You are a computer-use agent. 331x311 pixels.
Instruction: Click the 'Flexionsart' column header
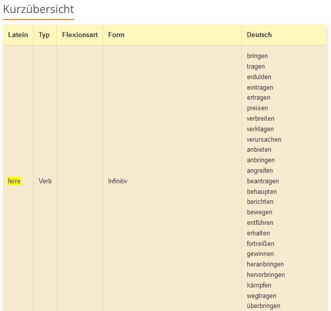coord(80,35)
